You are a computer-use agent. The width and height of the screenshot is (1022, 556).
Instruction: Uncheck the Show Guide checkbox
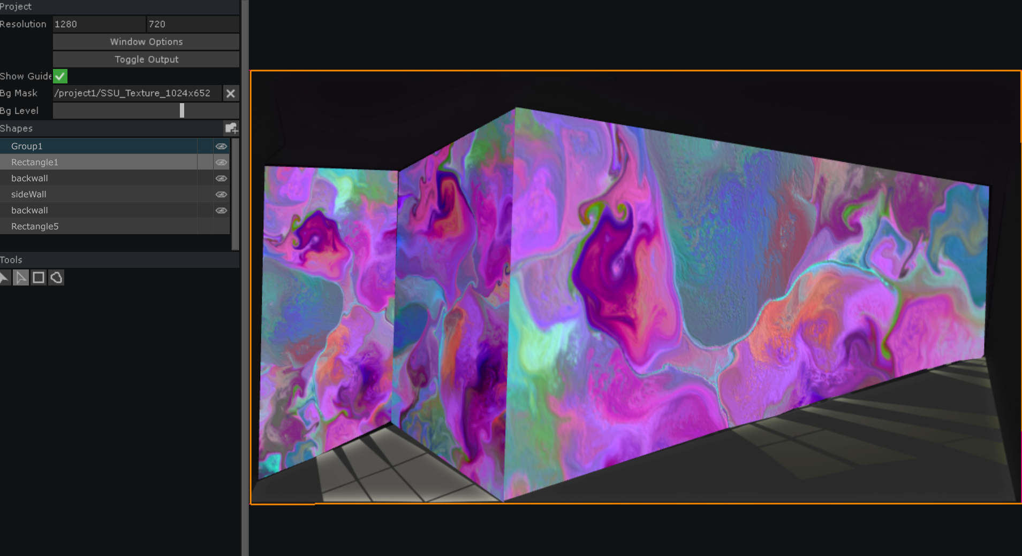(x=59, y=76)
